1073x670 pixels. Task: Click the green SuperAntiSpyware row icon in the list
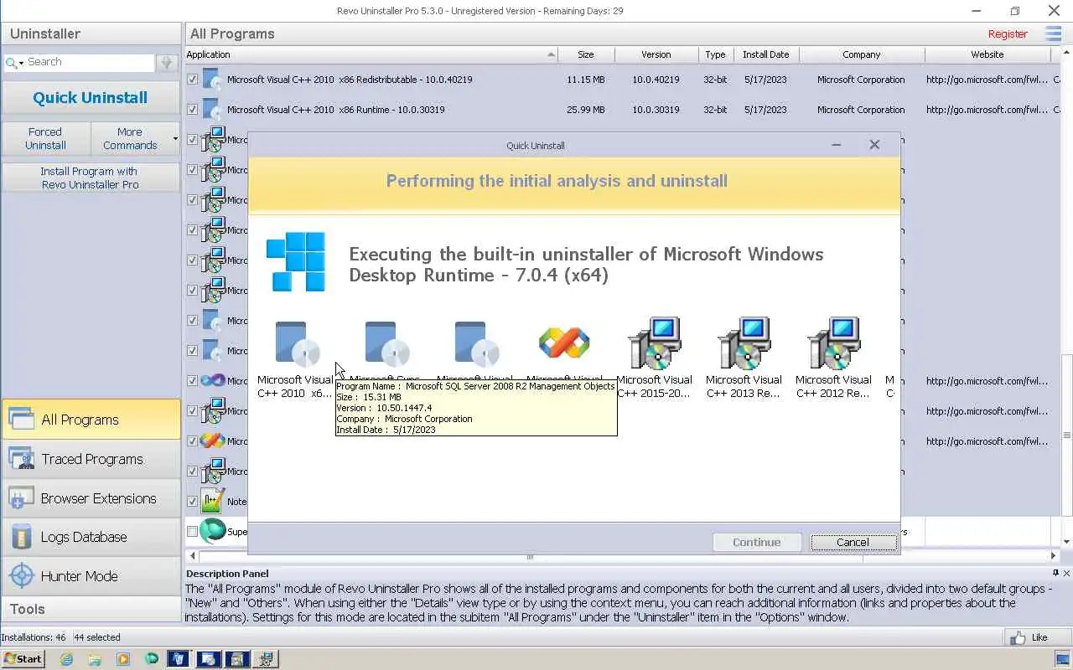pos(213,531)
